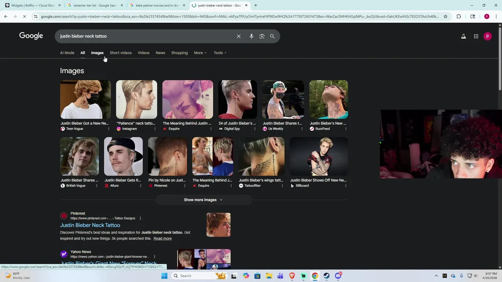Open the Yahoo News result source
The image size is (502, 282).
tap(81, 252)
